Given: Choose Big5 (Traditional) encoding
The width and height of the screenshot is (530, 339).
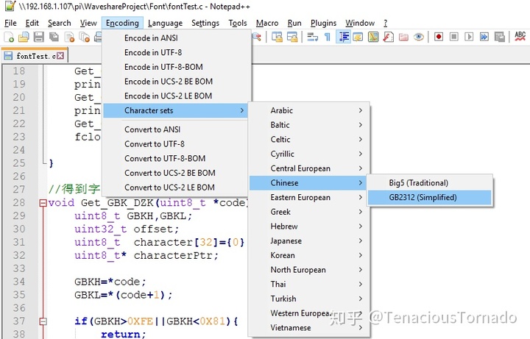Looking at the screenshot, I should 430,183.
